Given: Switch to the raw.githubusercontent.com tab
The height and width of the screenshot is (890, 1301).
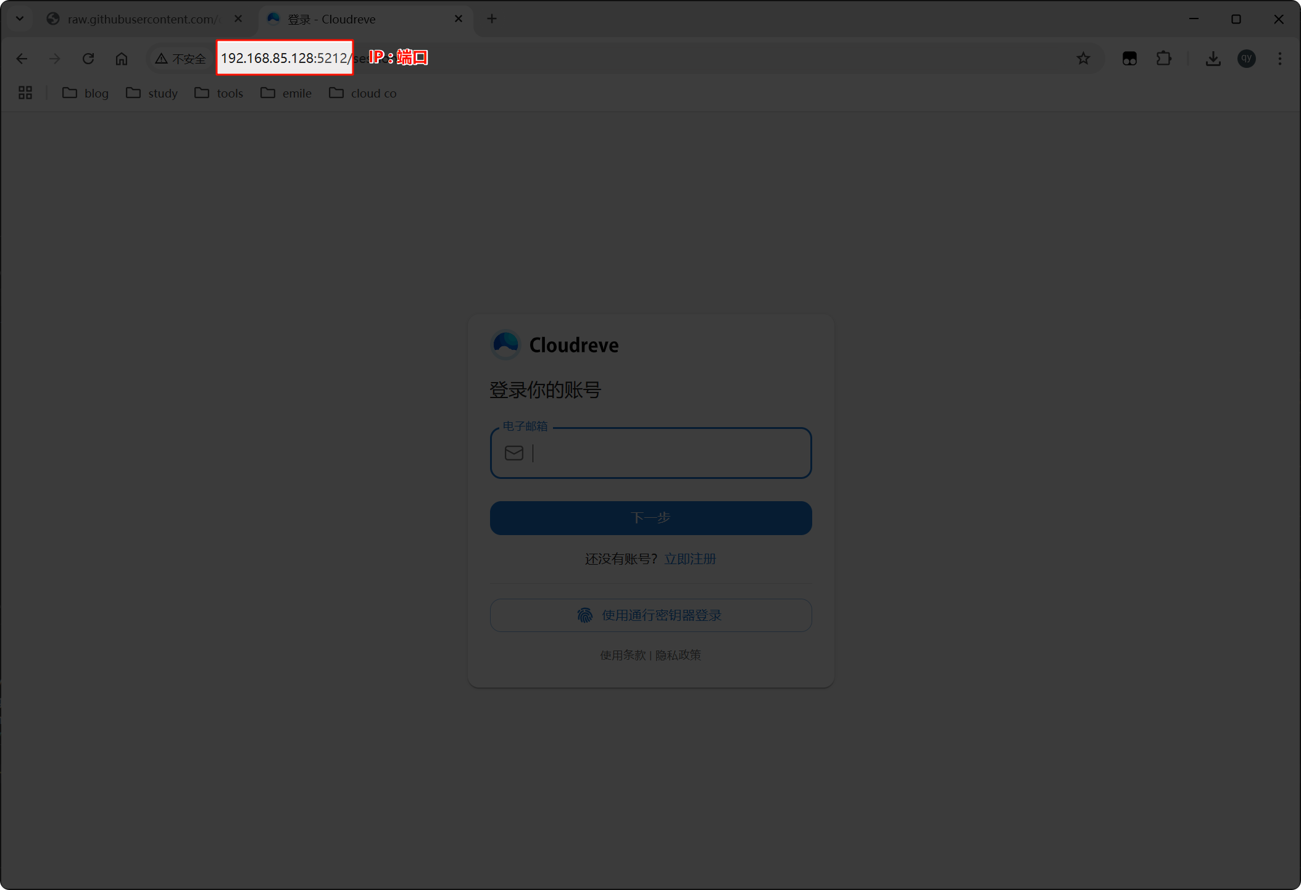Looking at the screenshot, I should [x=143, y=19].
